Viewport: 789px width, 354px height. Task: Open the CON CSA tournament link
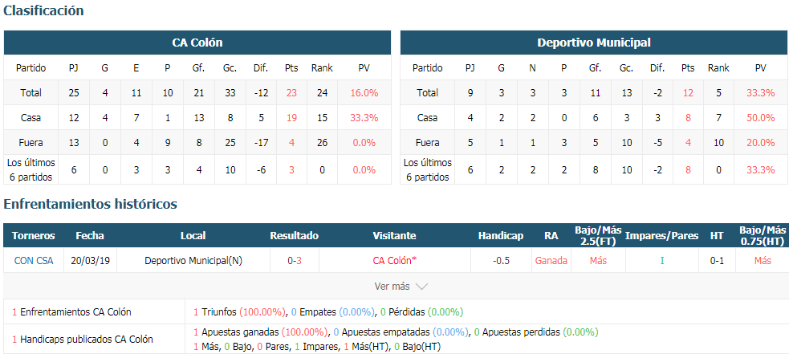pos(33,260)
